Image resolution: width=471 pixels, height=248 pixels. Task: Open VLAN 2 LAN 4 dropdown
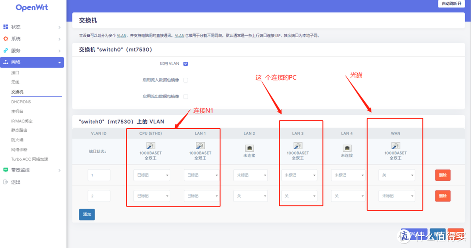tap(348, 196)
